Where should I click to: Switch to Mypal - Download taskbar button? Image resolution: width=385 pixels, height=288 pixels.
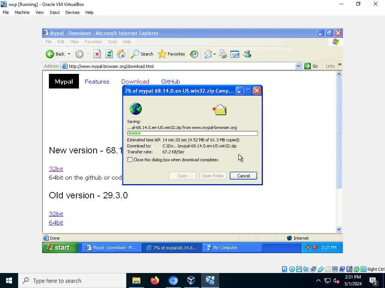click(x=111, y=247)
